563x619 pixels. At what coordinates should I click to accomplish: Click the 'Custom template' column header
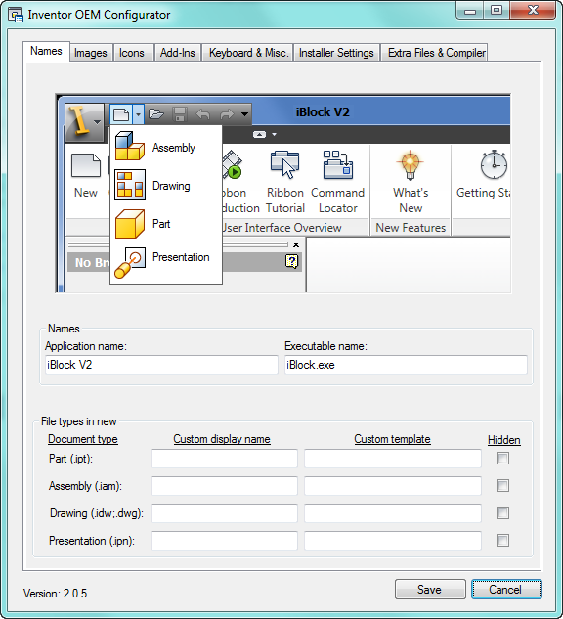392,439
